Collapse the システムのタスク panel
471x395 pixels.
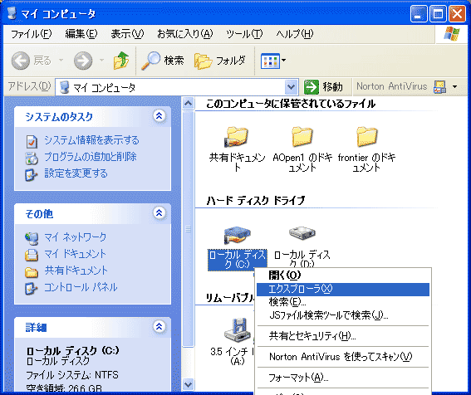click(159, 116)
